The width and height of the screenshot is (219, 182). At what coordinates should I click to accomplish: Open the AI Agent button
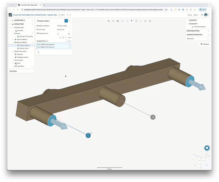tap(204, 44)
